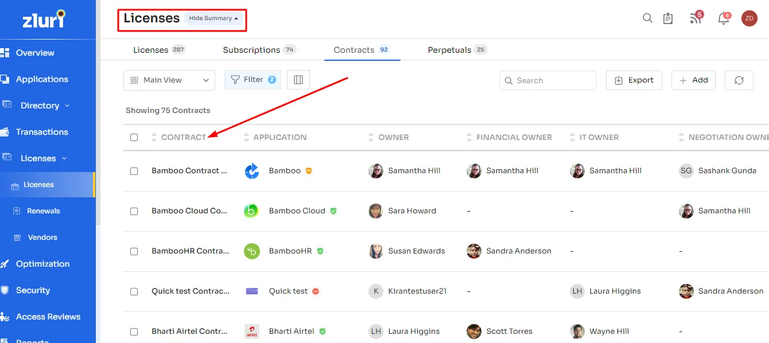Click the Optimization rocket icon
The height and width of the screenshot is (343, 769).
[x=5, y=264]
